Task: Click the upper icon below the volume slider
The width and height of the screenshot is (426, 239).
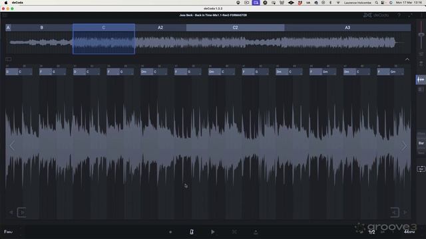Action: (421, 54)
